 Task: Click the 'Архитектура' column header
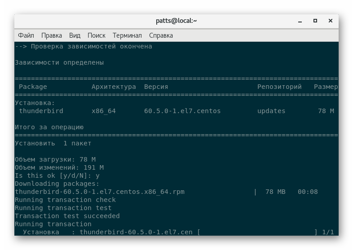pyautogui.click(x=114, y=87)
